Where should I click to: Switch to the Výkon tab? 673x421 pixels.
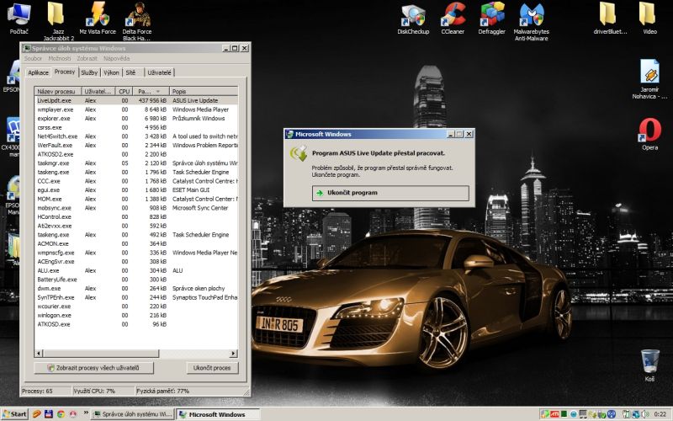(x=110, y=73)
